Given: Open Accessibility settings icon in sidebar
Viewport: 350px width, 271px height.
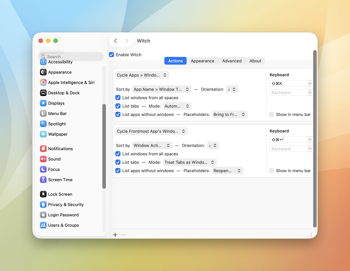Looking at the screenshot, I should click(x=43, y=62).
